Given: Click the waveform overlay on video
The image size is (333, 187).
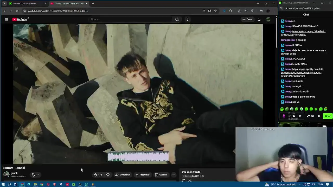Looking at the screenshot, I should click(138, 156).
